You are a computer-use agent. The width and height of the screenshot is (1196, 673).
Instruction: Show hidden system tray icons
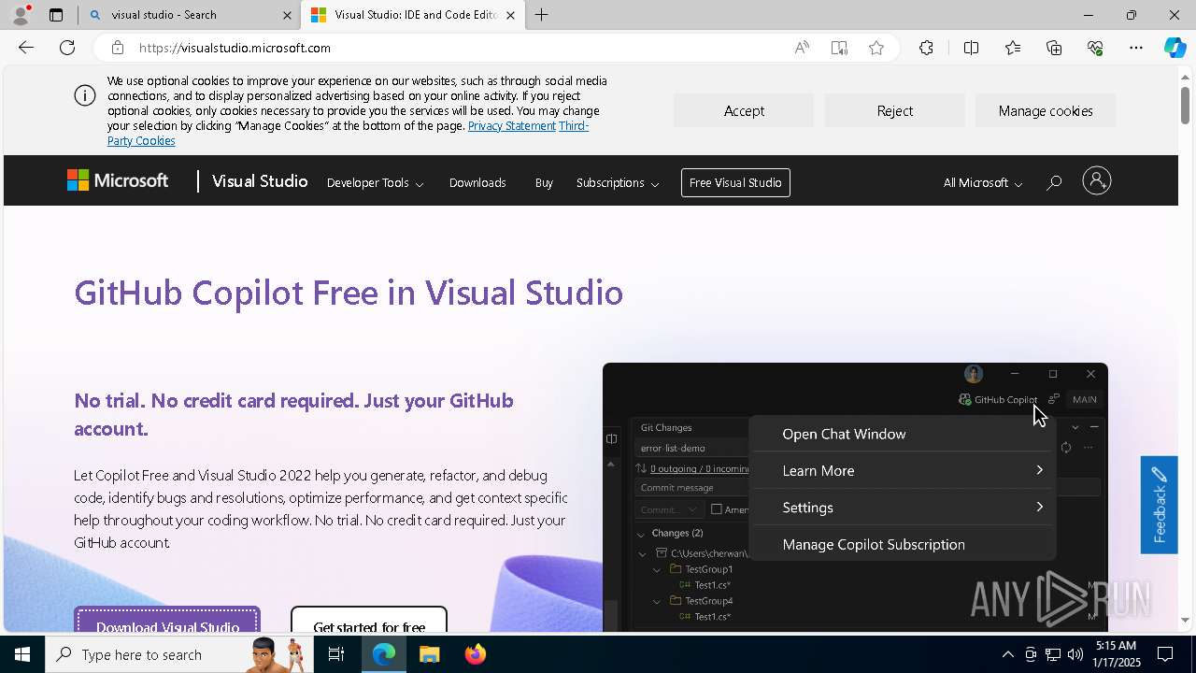pos(1007,654)
